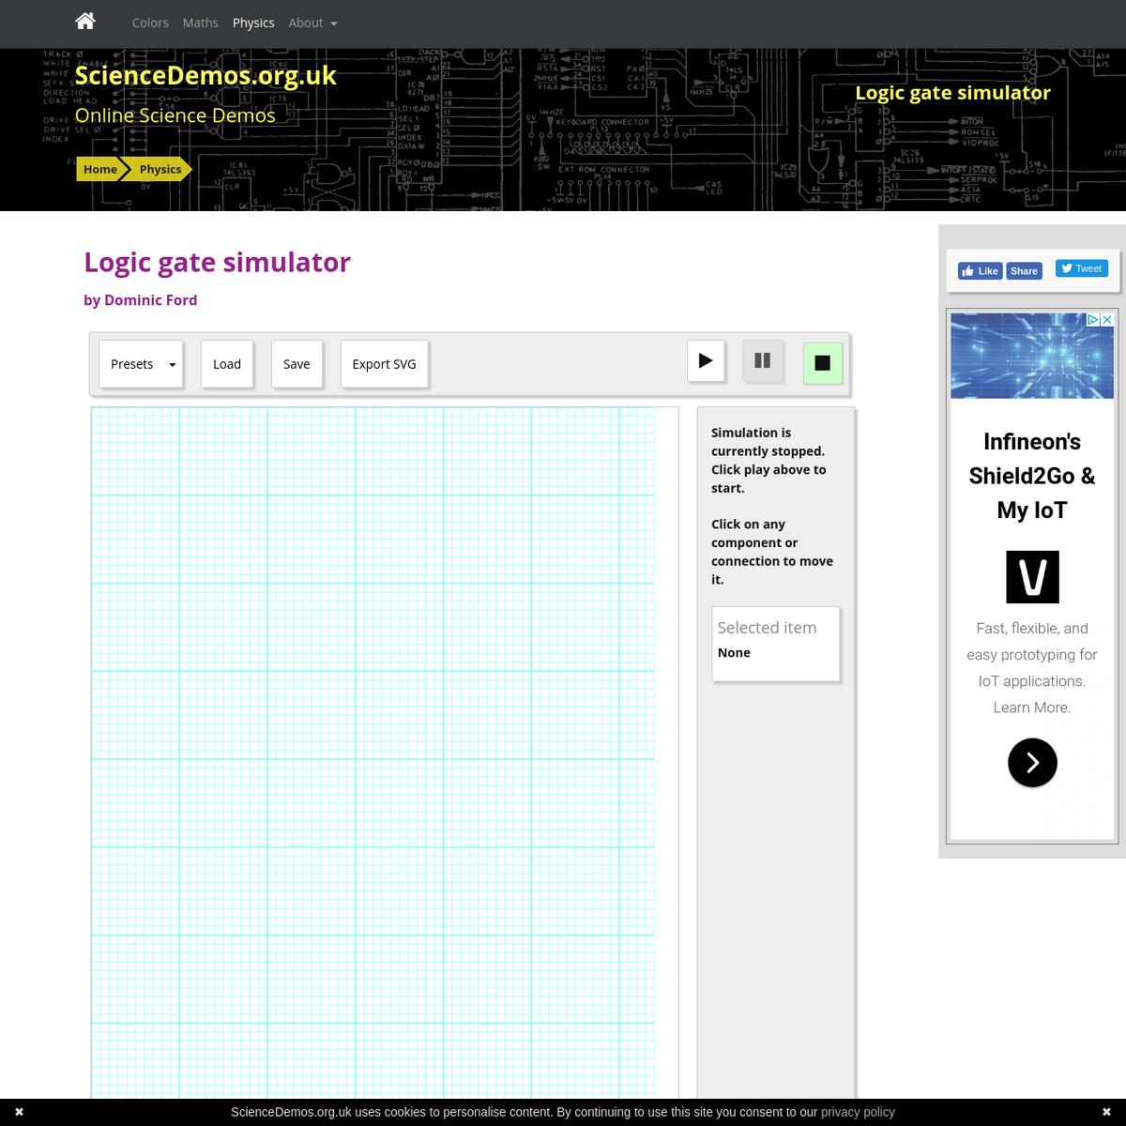The height and width of the screenshot is (1126, 1126).
Task: Open the Colors menu item
Action: pyautogui.click(x=150, y=23)
